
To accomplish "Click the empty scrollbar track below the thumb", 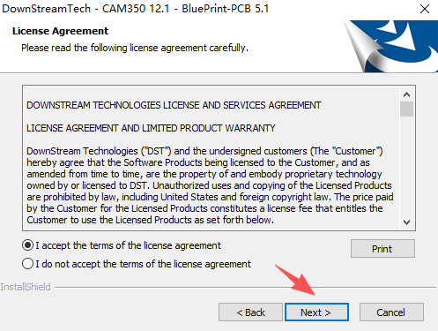I will tap(406, 166).
